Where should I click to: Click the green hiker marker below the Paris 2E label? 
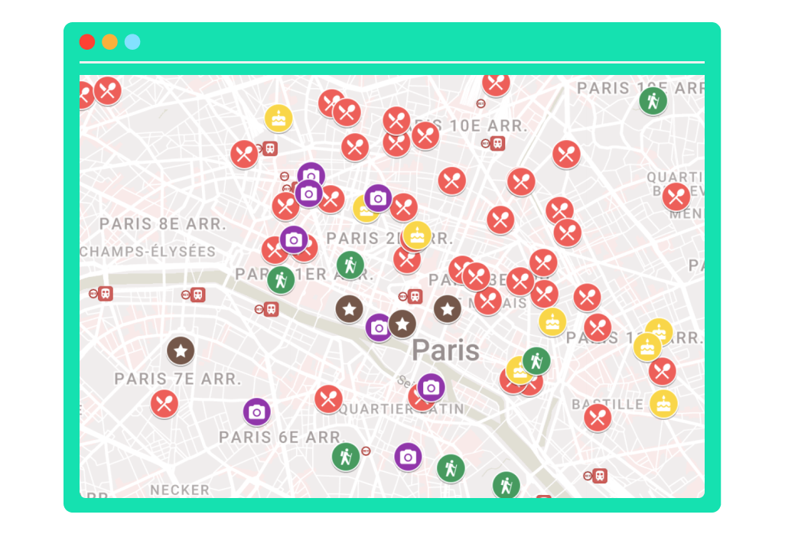[350, 265]
